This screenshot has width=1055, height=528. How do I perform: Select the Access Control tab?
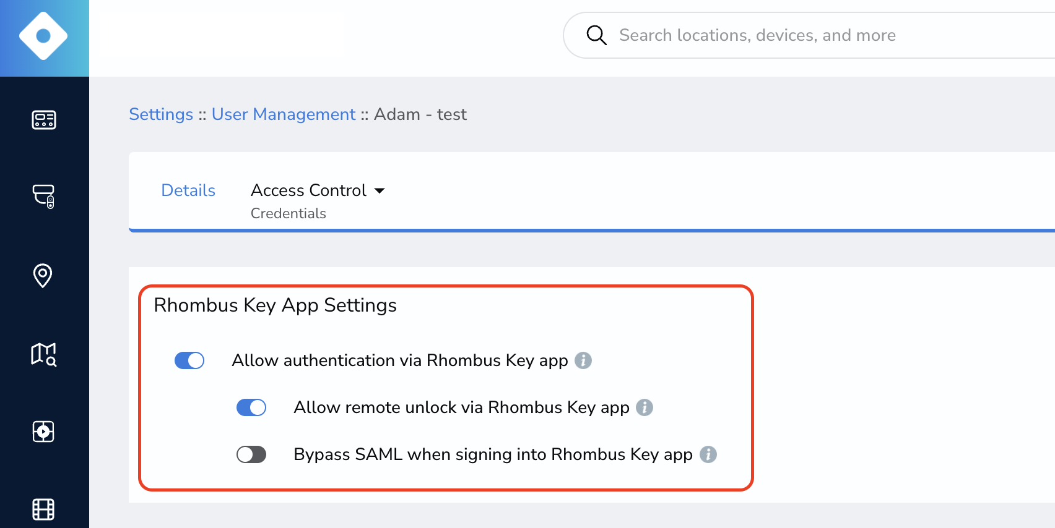click(308, 190)
